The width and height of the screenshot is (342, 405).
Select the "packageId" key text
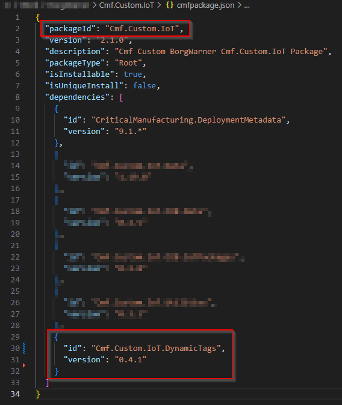pyautogui.click(x=70, y=29)
